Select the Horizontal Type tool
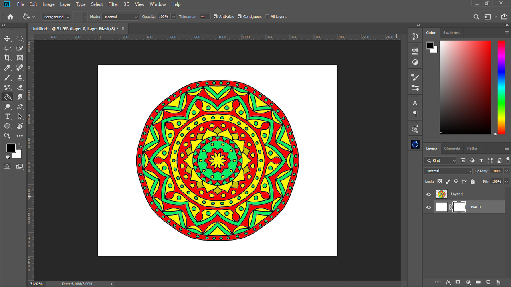Screen dimensions: 511x287 tap(7, 117)
